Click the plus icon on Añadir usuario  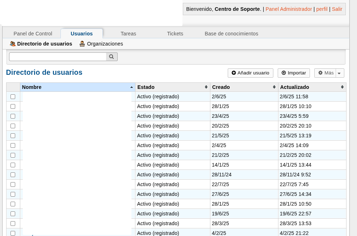coord(234,73)
